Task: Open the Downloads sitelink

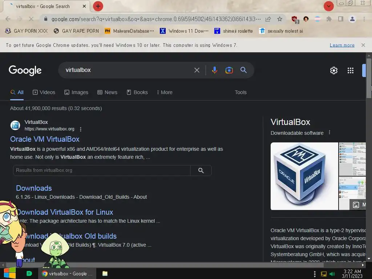Action: coord(34,188)
